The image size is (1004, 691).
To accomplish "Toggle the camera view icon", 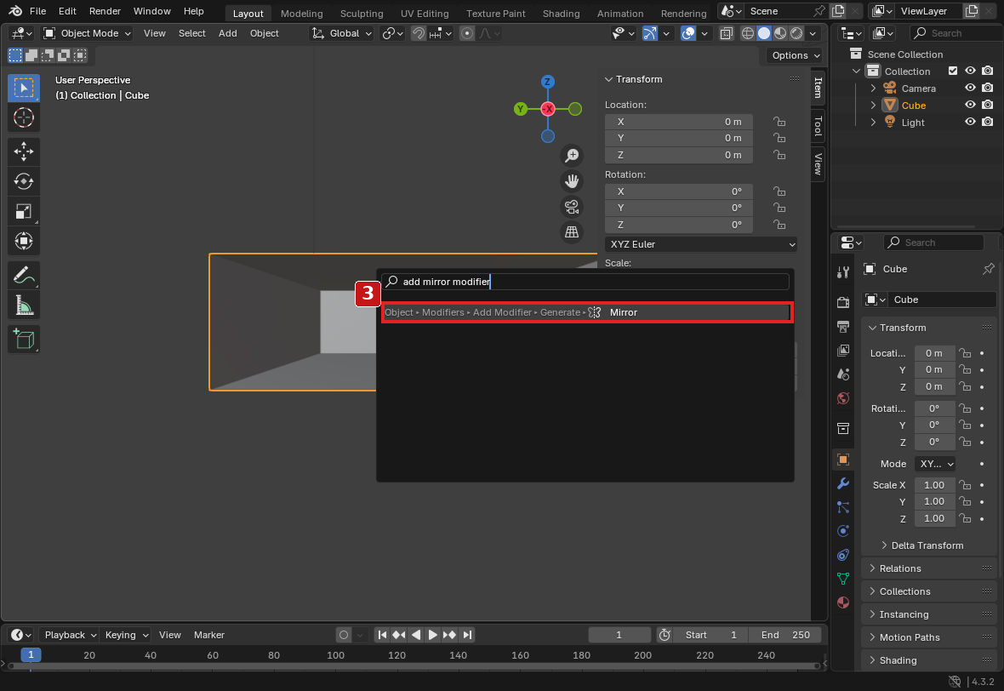I will coord(572,207).
